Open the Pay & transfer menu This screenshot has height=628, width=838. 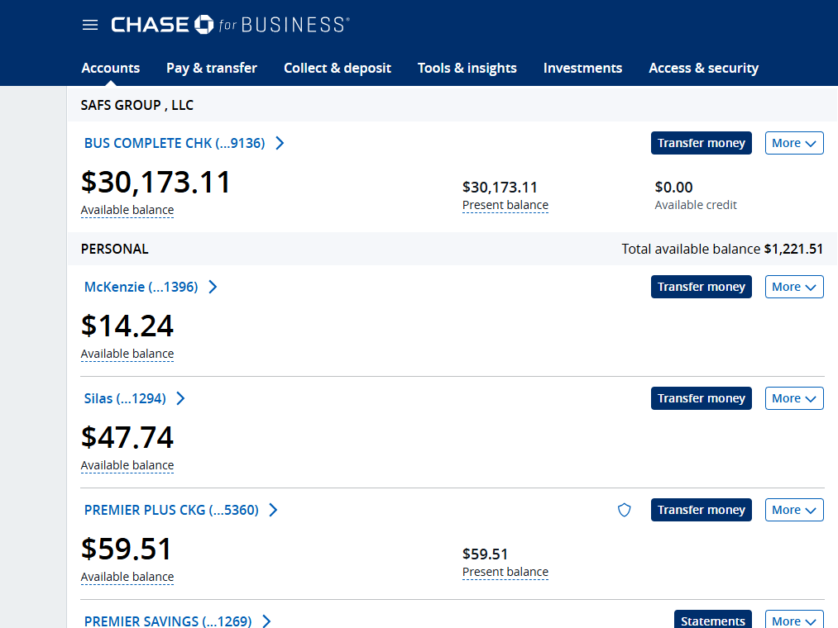tap(212, 68)
